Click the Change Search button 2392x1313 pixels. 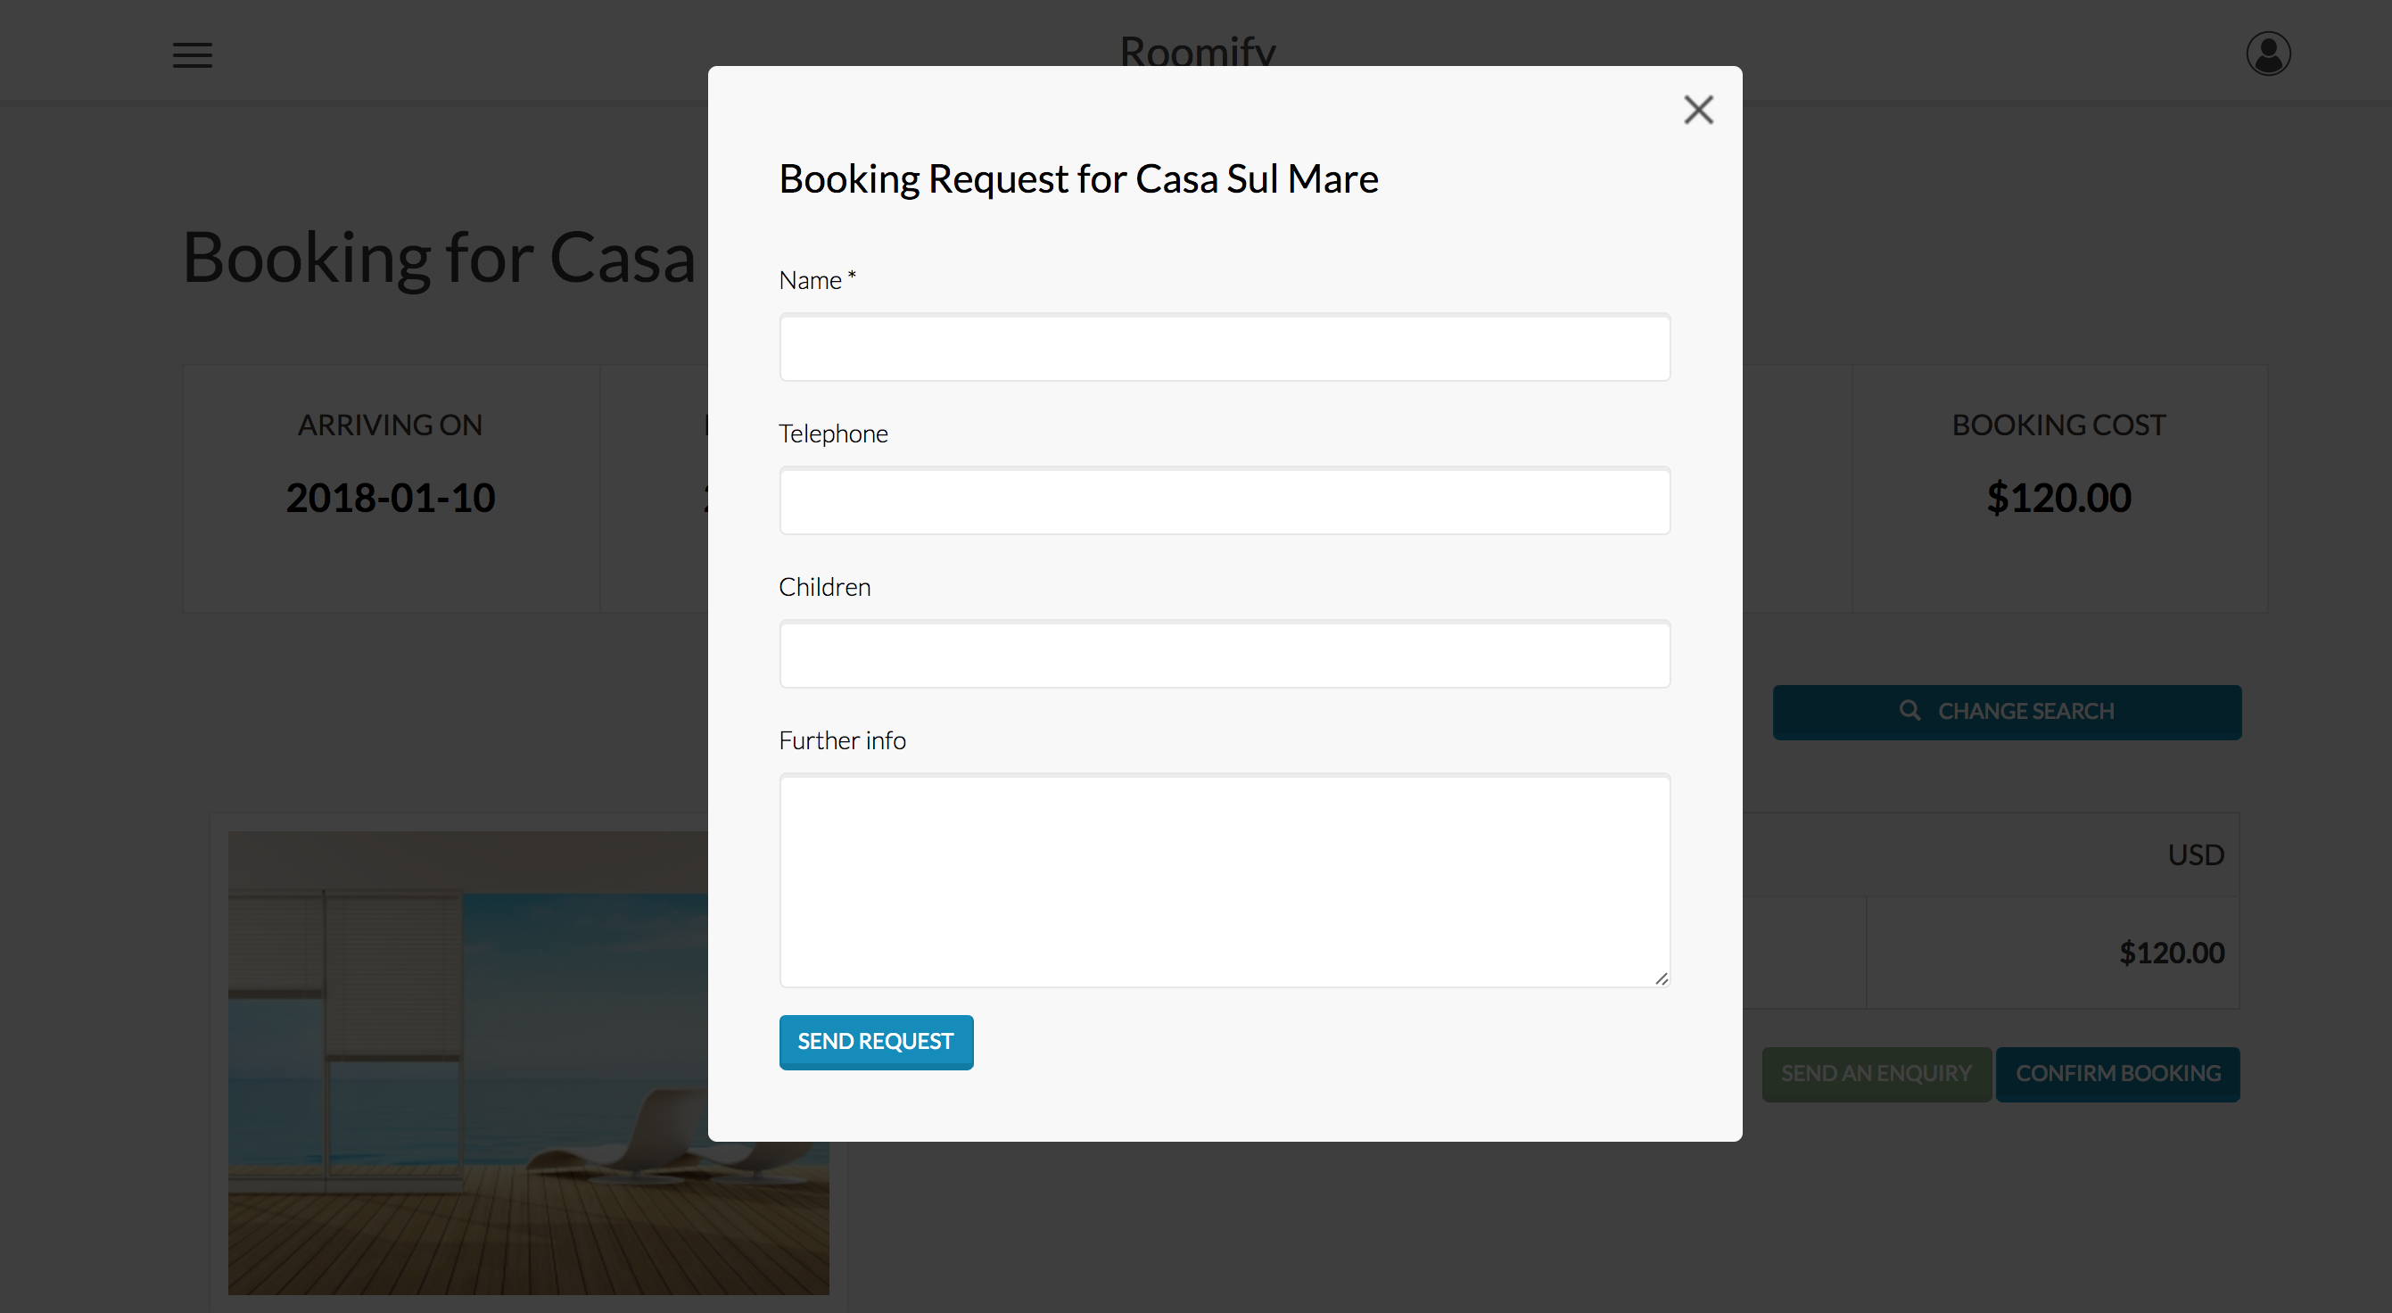pos(2007,712)
